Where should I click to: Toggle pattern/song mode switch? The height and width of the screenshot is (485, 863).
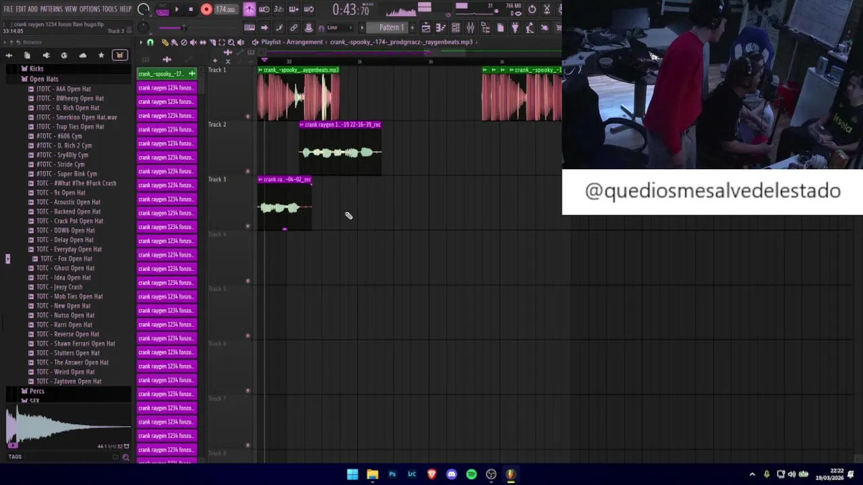[162, 9]
